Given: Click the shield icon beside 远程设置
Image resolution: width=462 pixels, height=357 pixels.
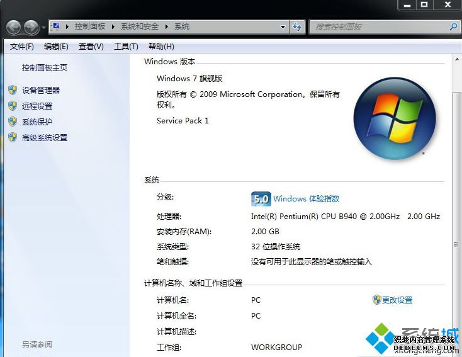Looking at the screenshot, I should click(x=13, y=106).
